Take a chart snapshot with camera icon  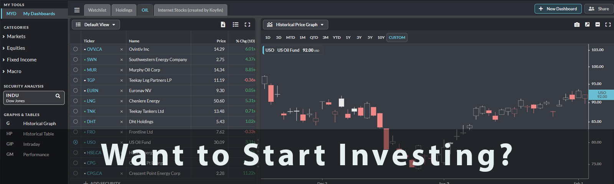577,25
